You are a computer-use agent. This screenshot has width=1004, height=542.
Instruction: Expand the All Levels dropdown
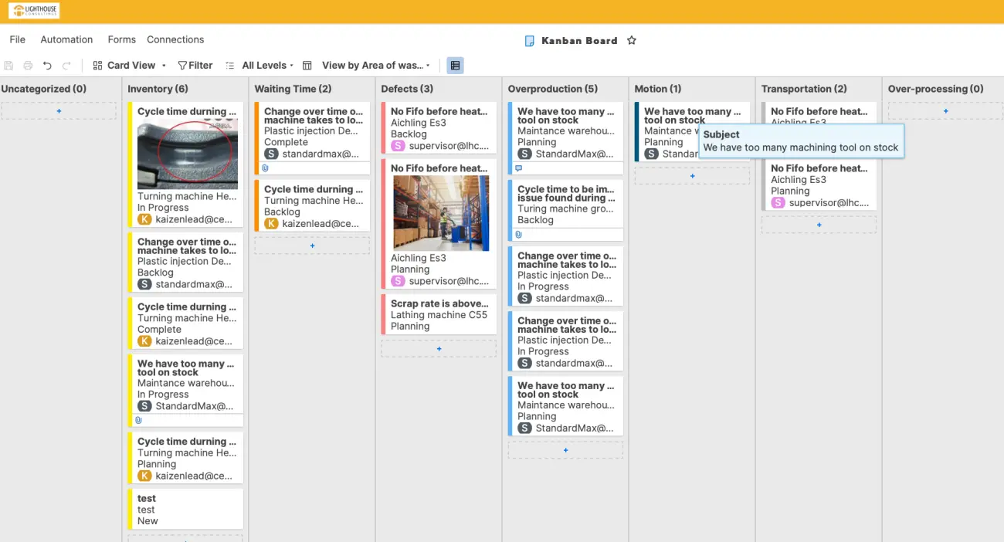(x=266, y=66)
